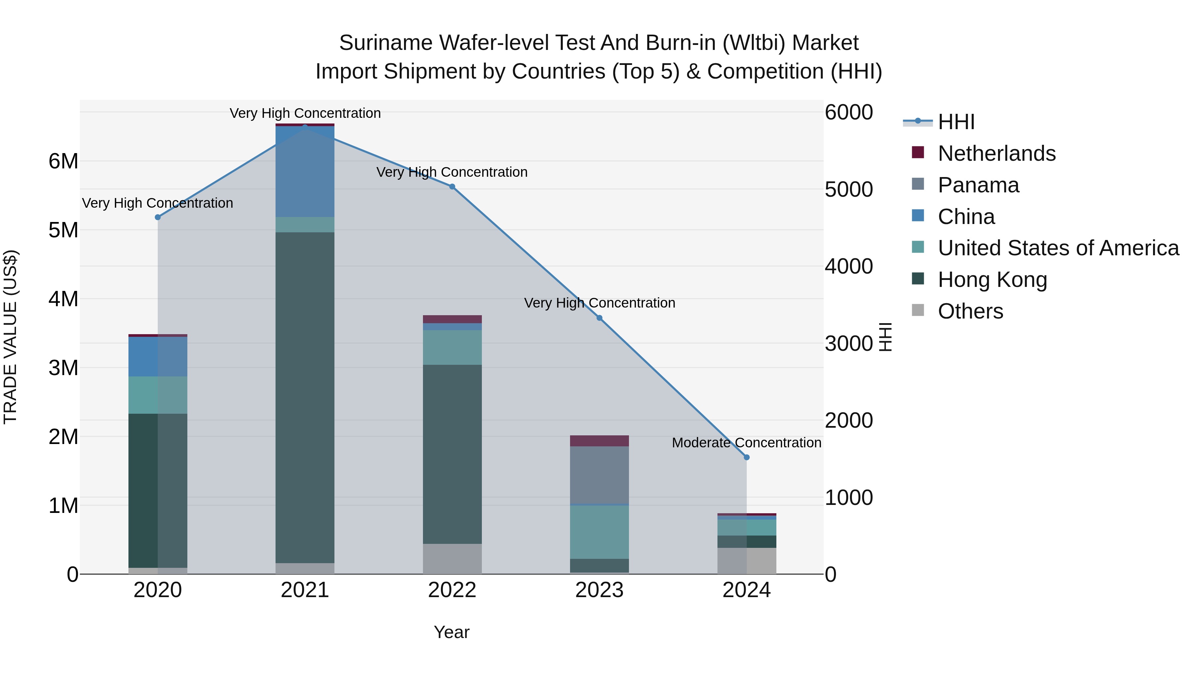This screenshot has width=1198, height=674.
Task: Click the United States teal color swatch
Action: (918, 247)
